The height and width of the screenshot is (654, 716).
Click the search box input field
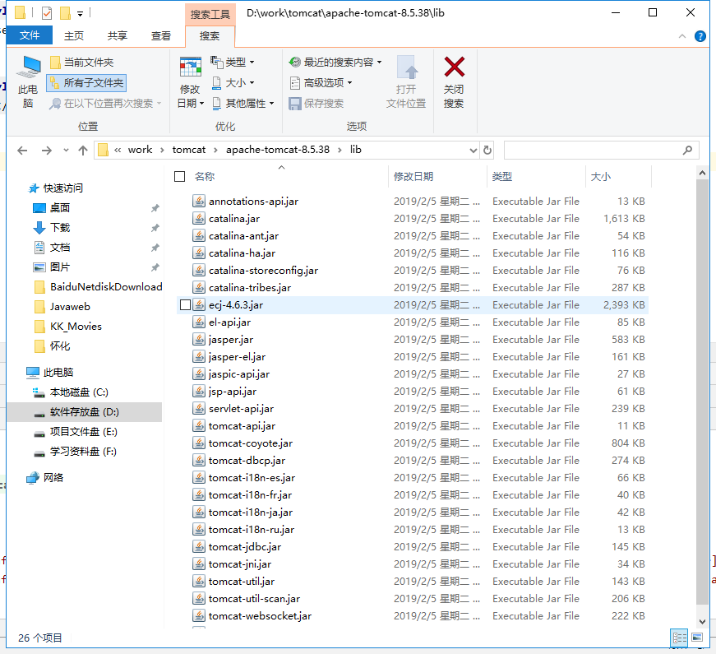pyautogui.click(x=592, y=150)
